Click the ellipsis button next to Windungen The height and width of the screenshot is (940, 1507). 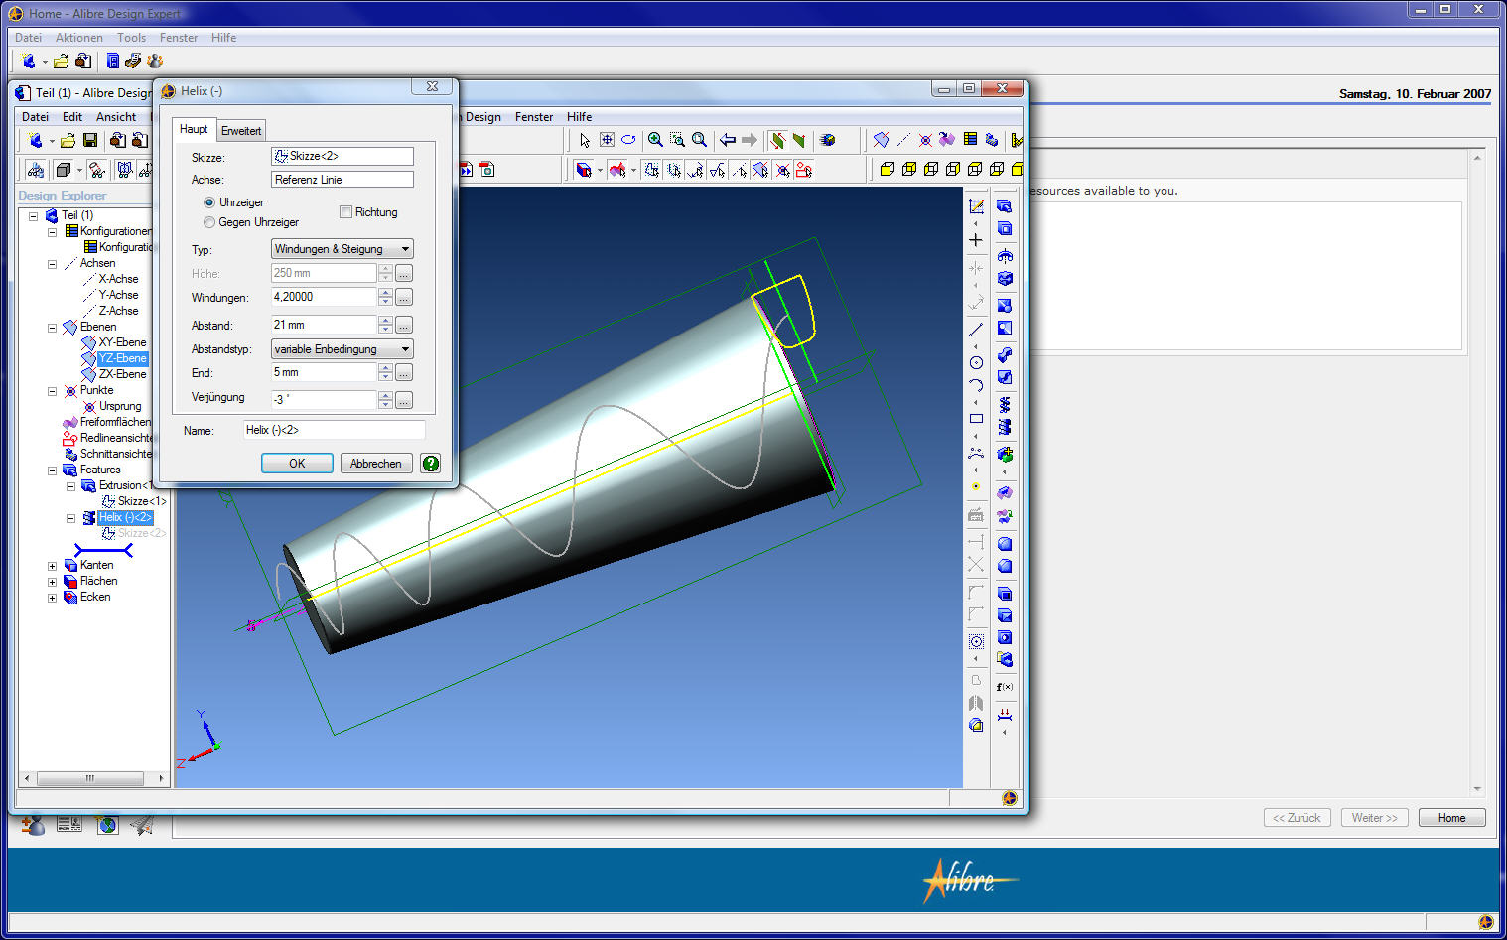click(404, 297)
